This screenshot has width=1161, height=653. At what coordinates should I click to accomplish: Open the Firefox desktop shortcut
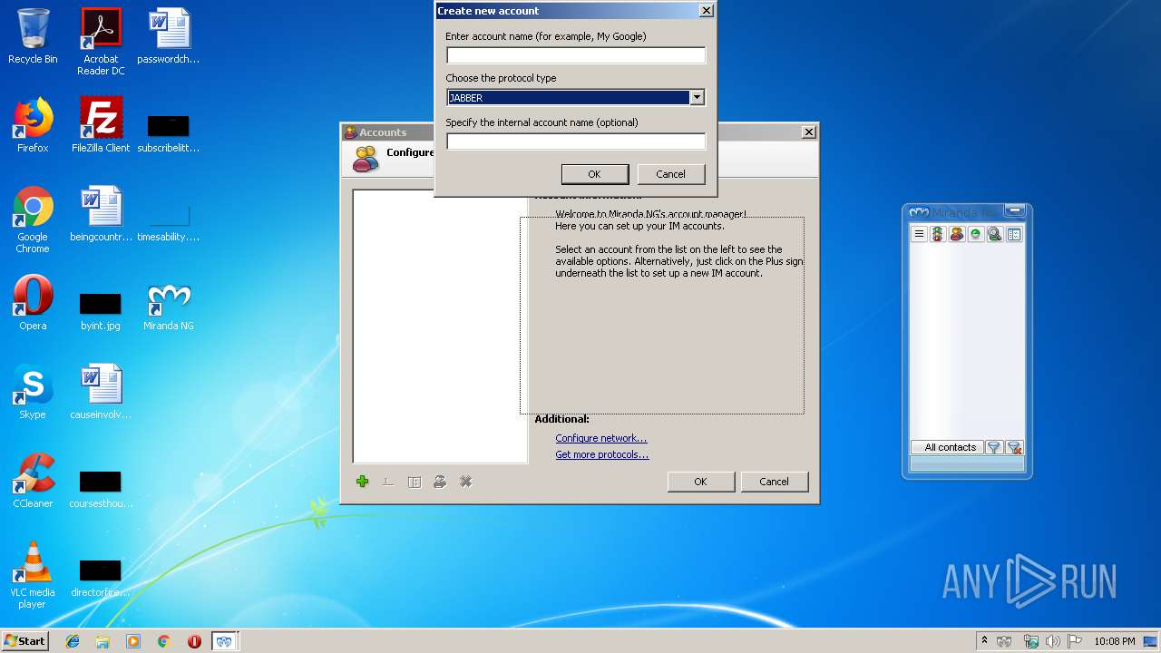coord(33,125)
